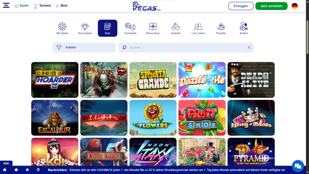
Task: Open the Dead or Alive game thumbnail
Action: pyautogui.click(x=251, y=80)
